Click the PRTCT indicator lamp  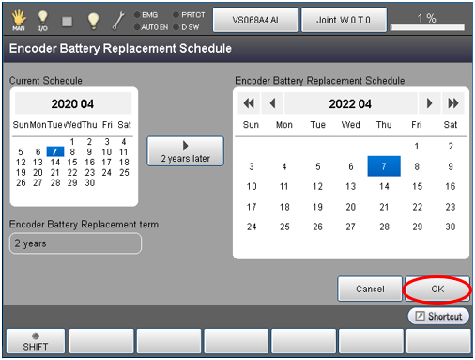point(176,15)
